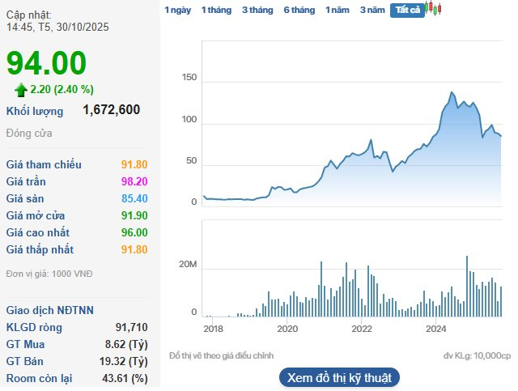Click the 2020 label on the time axis
Screen dimensions: 518x391
tap(287, 329)
